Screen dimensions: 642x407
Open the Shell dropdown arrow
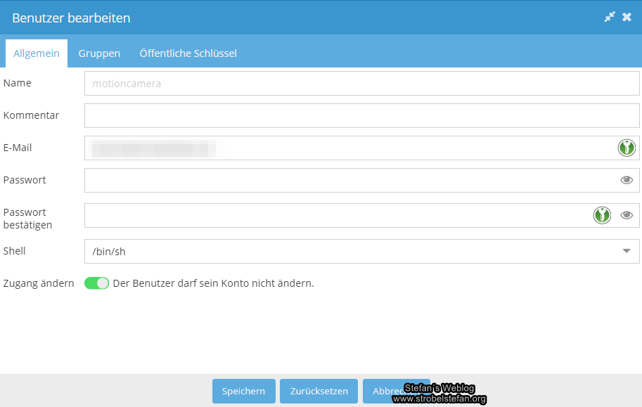coord(626,251)
